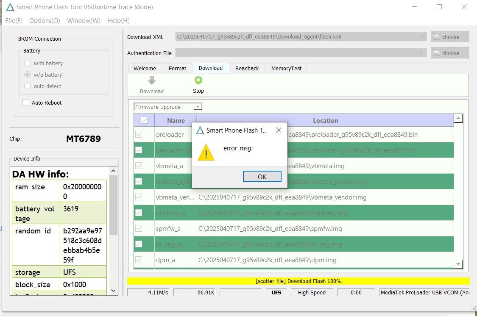
Task: Click the Download arrow icon
Action: point(151,80)
